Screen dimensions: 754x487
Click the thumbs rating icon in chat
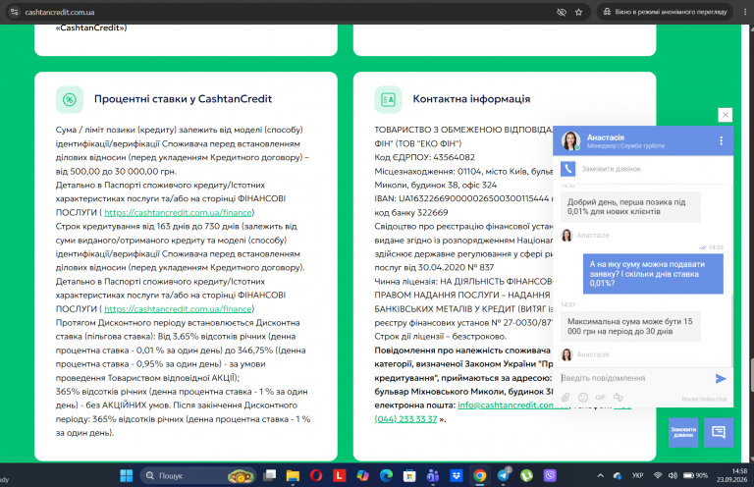[619, 398]
